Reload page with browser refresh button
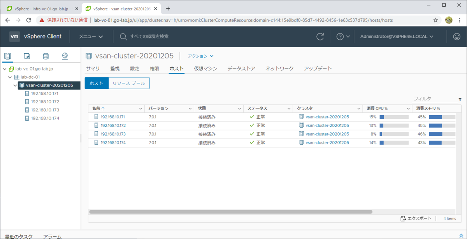Viewport: 467px width, 239px height. (28, 20)
